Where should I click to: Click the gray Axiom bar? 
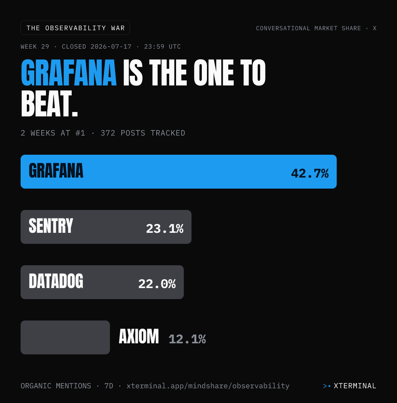[x=65, y=337]
